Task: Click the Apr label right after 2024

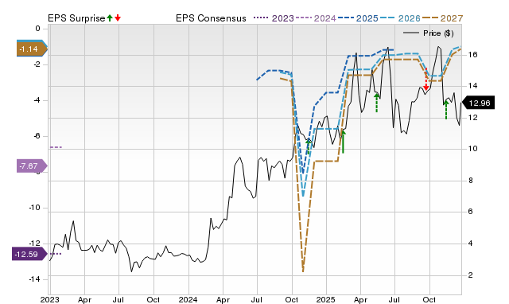Action: pos(223,299)
